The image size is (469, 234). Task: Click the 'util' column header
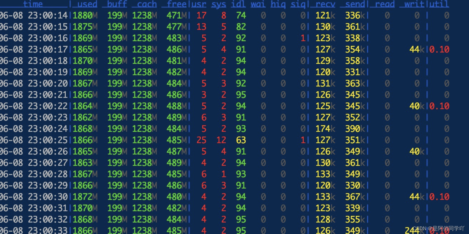click(x=439, y=4)
